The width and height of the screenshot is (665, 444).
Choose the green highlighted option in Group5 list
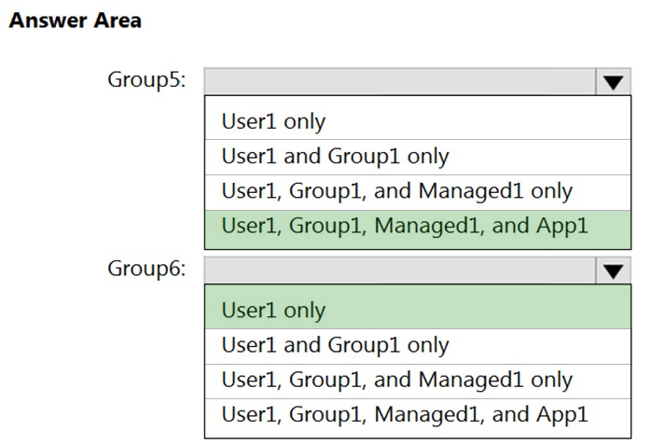pyautogui.click(x=417, y=226)
